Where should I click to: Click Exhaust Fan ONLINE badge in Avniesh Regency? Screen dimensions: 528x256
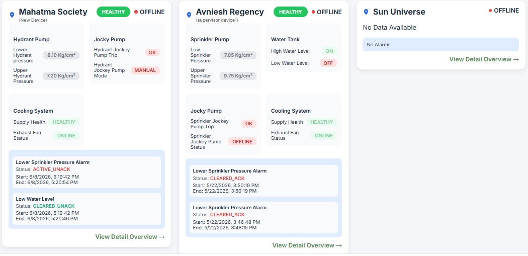tap(324, 135)
